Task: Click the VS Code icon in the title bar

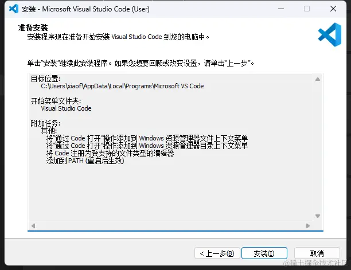Action: [x=14, y=9]
